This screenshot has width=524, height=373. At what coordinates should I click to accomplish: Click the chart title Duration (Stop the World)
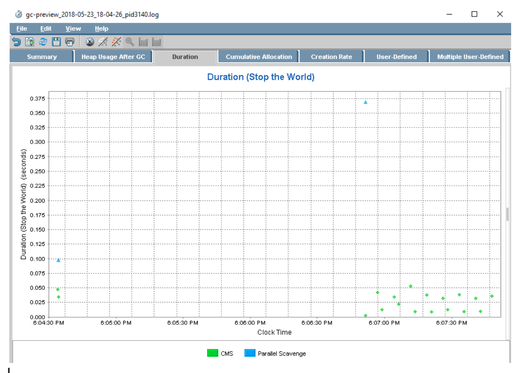[x=261, y=77]
